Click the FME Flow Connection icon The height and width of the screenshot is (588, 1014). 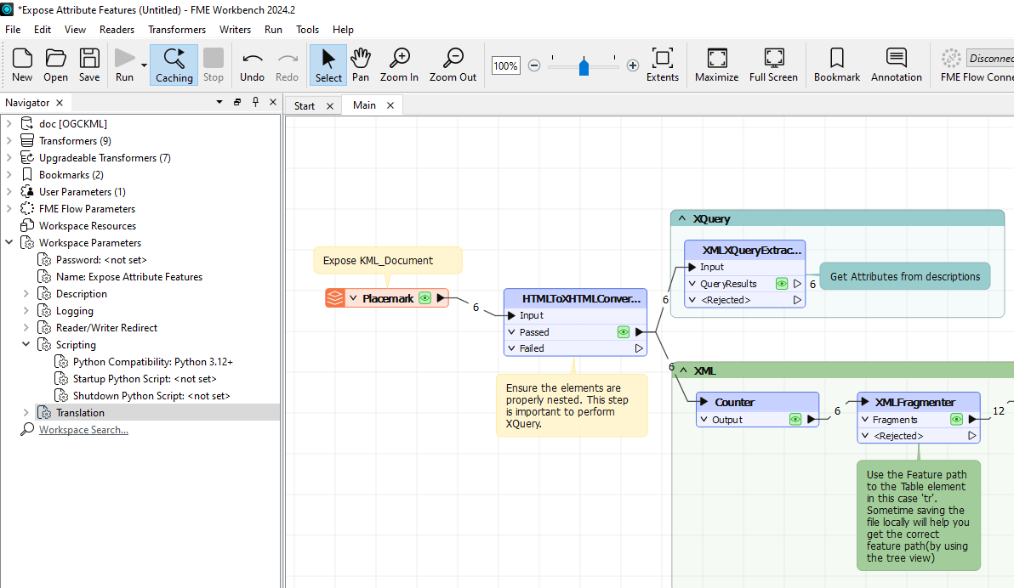pyautogui.click(x=951, y=58)
